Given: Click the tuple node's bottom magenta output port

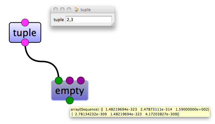Looking at the screenshot, I should click(25, 43).
